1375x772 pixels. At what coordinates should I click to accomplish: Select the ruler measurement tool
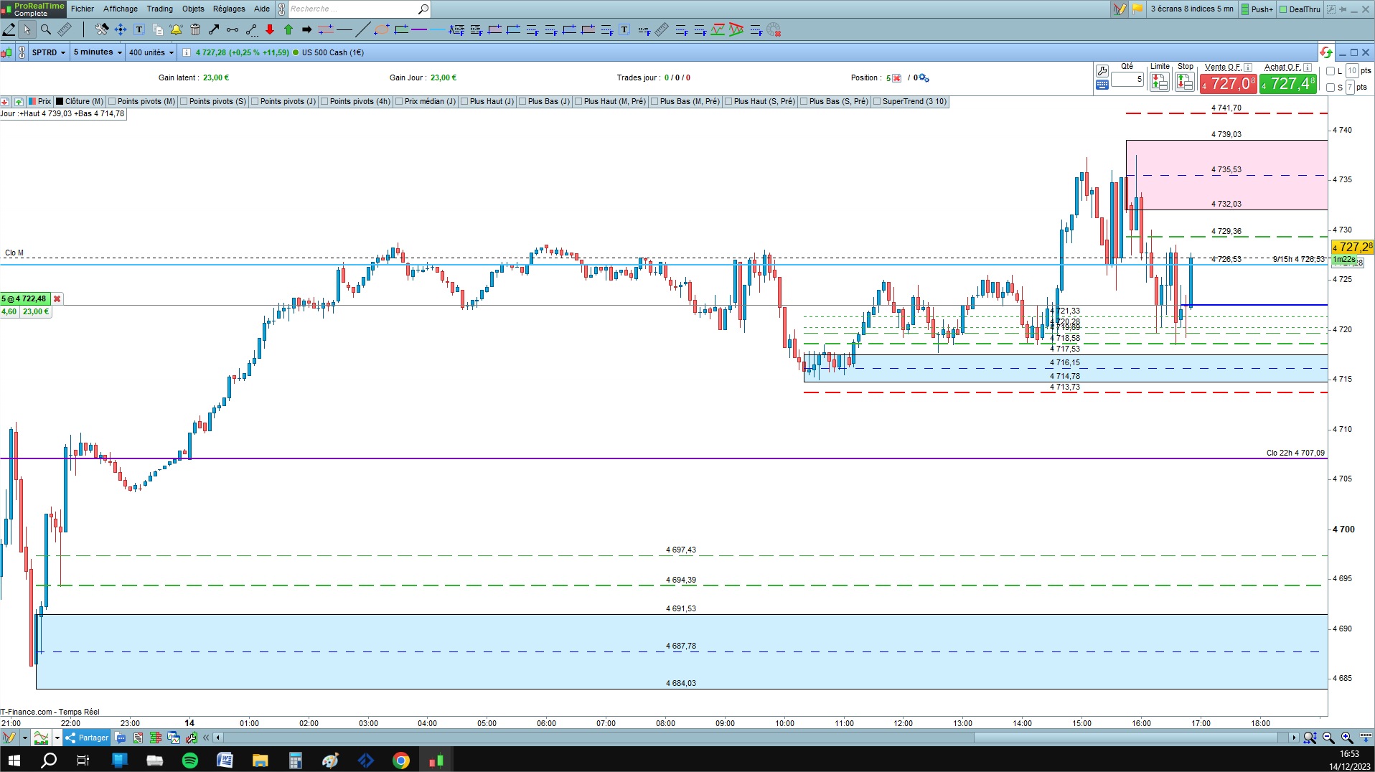65,29
